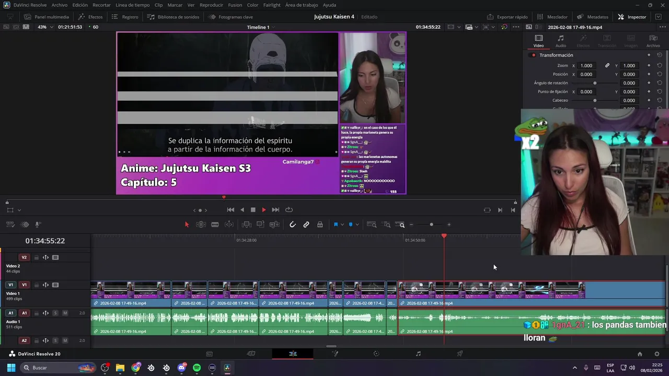
Task: Add a blue marker at playhead
Action: point(351,225)
